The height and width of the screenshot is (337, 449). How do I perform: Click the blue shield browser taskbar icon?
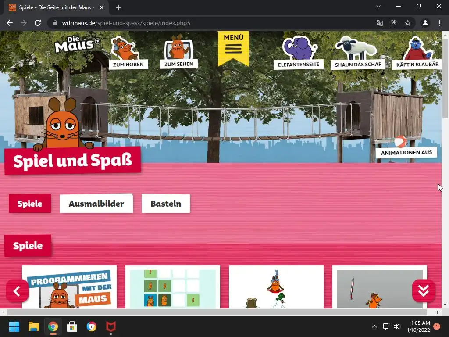click(92, 326)
